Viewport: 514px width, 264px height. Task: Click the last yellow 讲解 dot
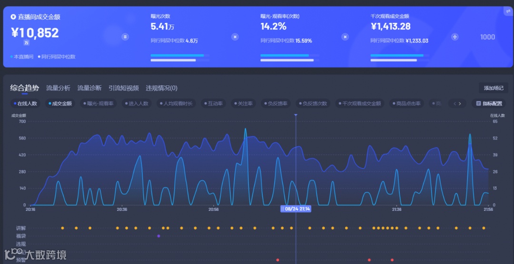tap(484, 228)
